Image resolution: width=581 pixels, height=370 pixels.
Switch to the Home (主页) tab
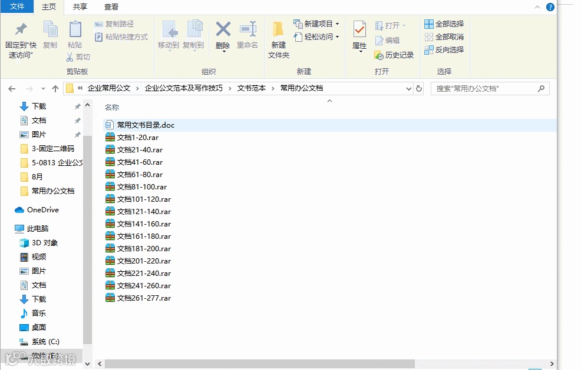tap(49, 7)
